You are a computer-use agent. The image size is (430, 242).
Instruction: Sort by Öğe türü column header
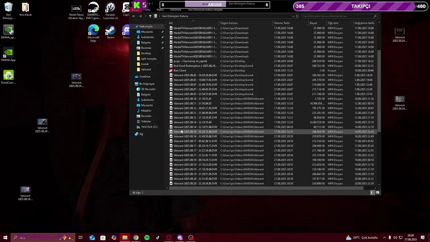click(x=340, y=23)
